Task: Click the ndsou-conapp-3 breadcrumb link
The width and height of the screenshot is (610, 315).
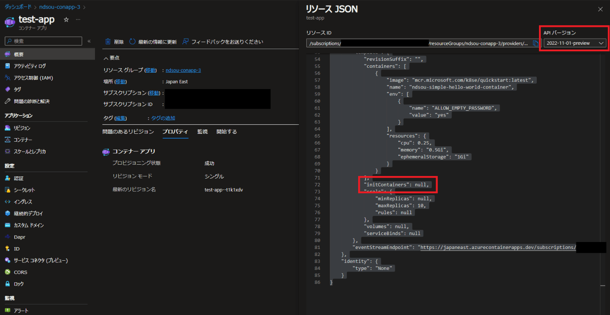Action: (60, 7)
